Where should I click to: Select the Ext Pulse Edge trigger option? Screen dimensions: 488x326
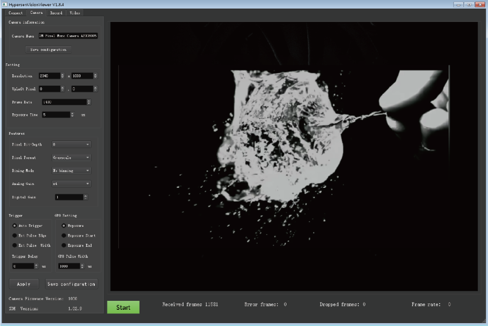(x=15, y=235)
